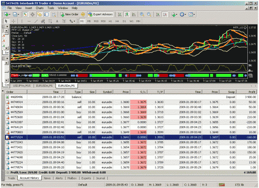The image size is (259, 188).
Task: Switch chart to line chart icon
Action: point(133,15)
